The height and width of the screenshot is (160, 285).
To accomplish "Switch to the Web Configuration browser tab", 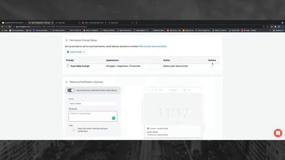I will (41, 23).
